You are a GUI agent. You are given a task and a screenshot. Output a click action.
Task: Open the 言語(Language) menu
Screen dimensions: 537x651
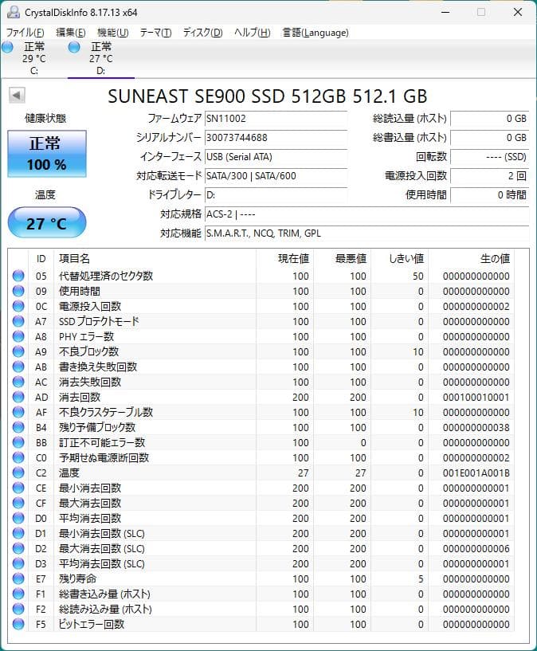coord(314,33)
